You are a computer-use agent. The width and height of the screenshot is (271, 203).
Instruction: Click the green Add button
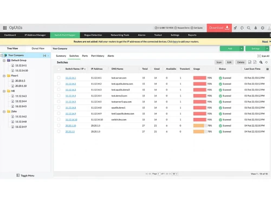click(230, 49)
